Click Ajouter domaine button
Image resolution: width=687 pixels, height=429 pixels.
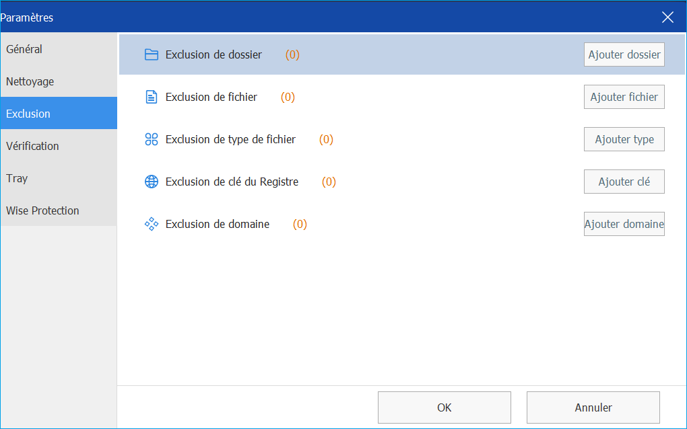[x=624, y=224]
